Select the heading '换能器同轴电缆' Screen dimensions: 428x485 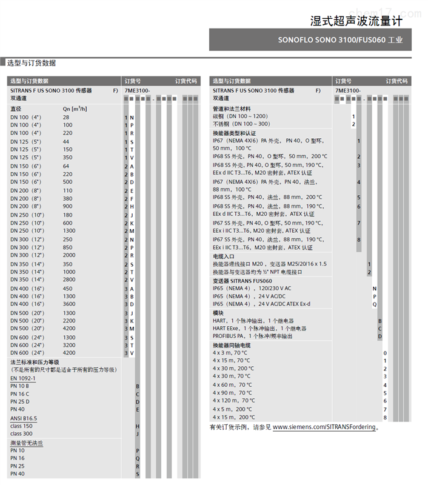click(232, 346)
